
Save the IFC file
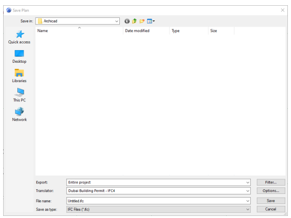pyautogui.click(x=271, y=201)
